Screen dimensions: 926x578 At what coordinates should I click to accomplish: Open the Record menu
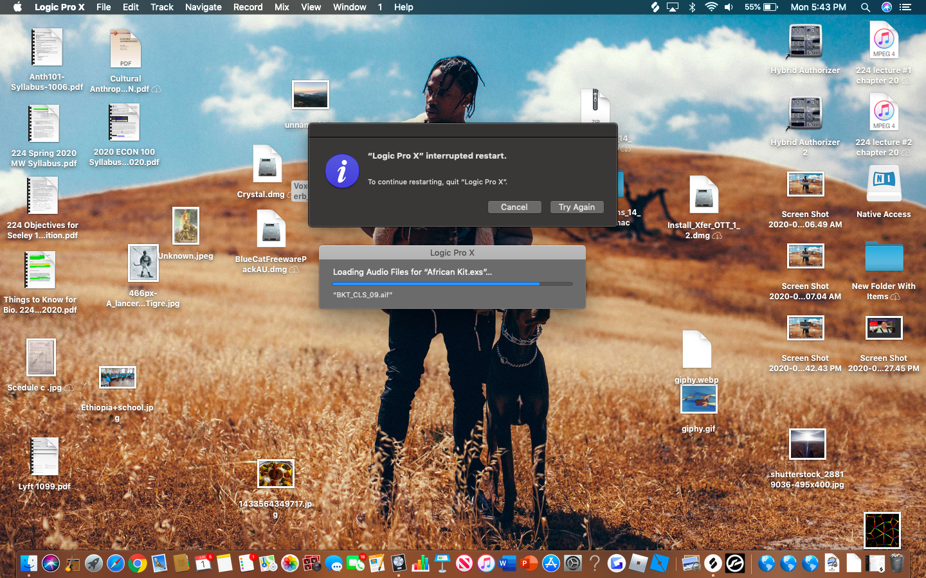coord(248,7)
